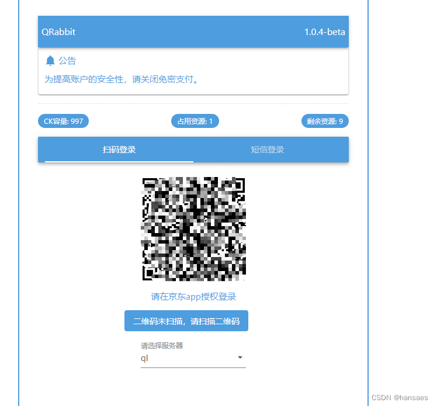Viewport: 437px width, 406px height.
Task: Click the QR code's top-right corner marker
Action: pos(238,185)
